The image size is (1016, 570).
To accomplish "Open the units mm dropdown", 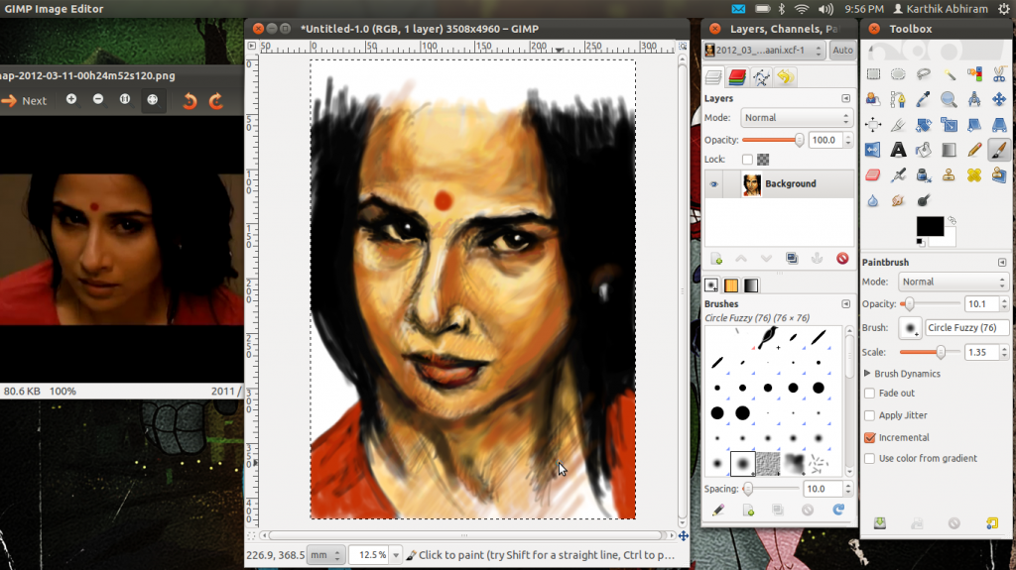I will click(x=325, y=555).
